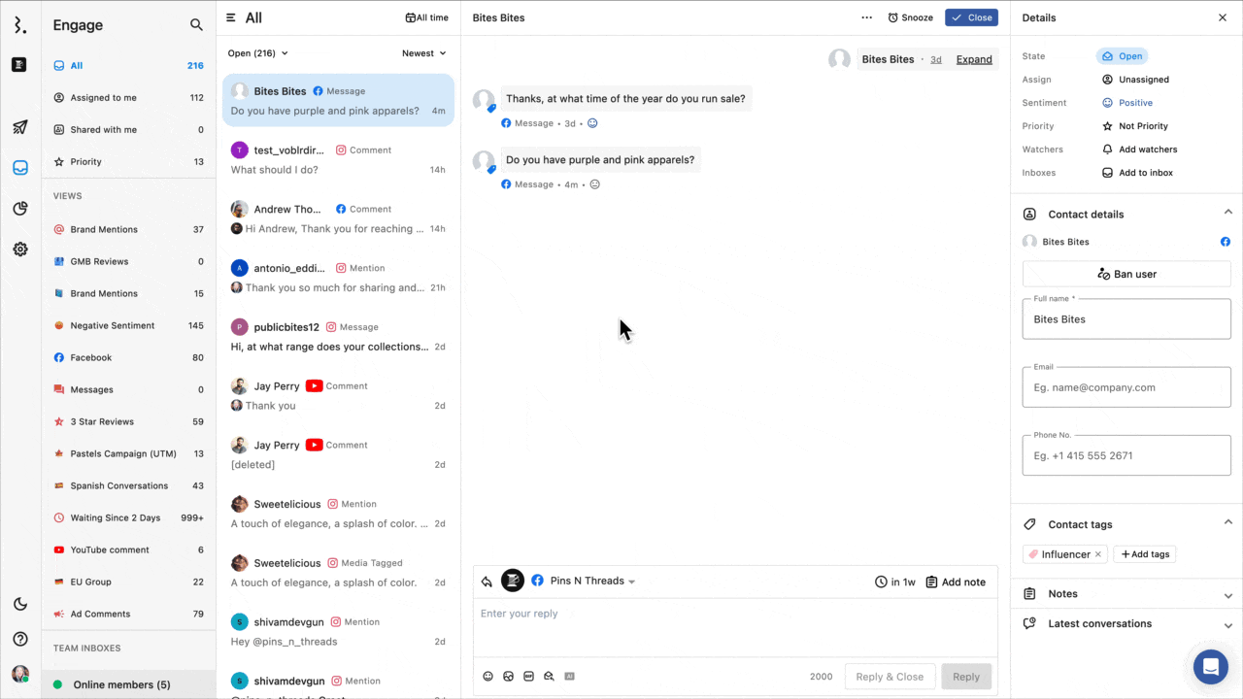
Task: Remove the Influencer contact tag
Action: (x=1098, y=554)
